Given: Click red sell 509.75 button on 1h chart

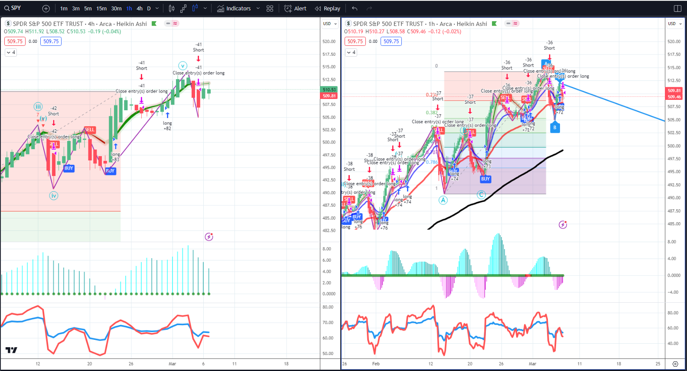Looking at the screenshot, I should click(355, 42).
